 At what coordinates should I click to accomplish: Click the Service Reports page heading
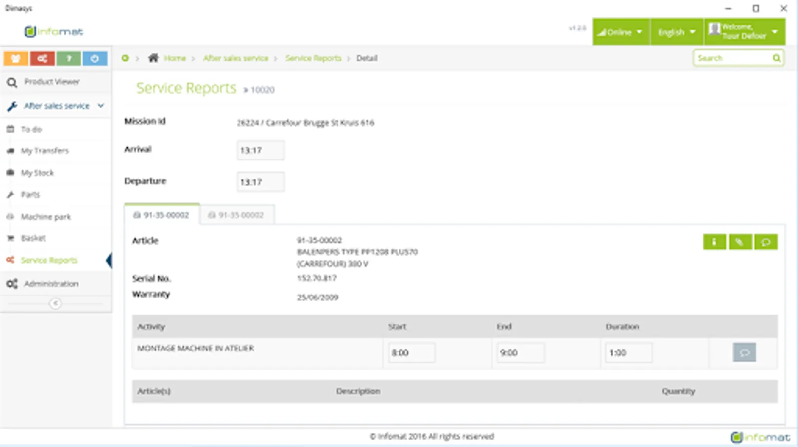(186, 88)
